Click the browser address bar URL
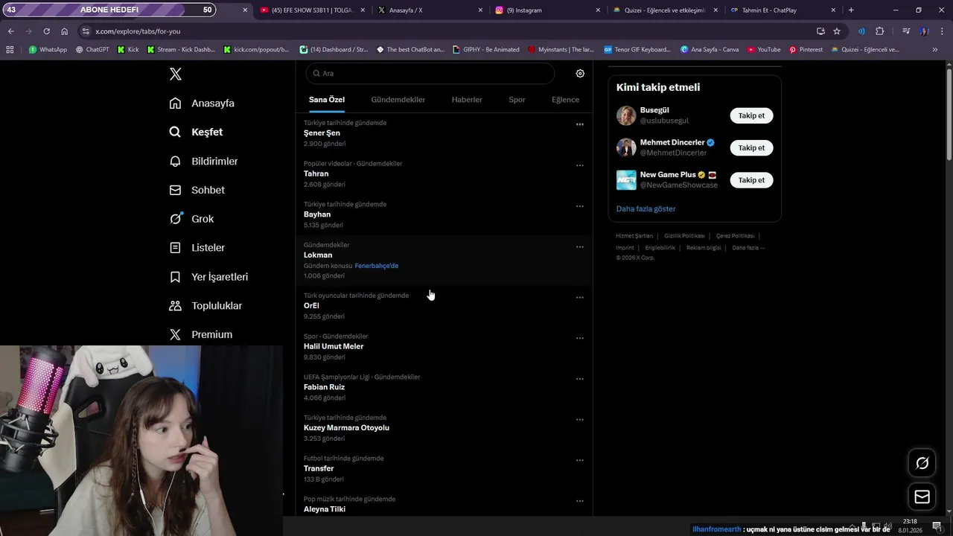Image resolution: width=953 pixels, height=536 pixels. coord(138,31)
